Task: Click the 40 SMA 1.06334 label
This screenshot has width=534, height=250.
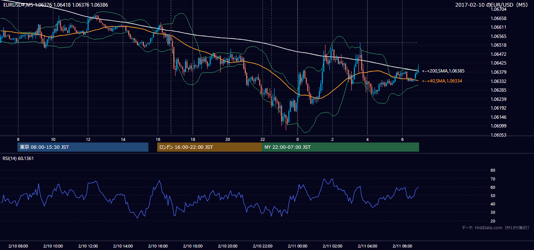Action: [x=442, y=81]
